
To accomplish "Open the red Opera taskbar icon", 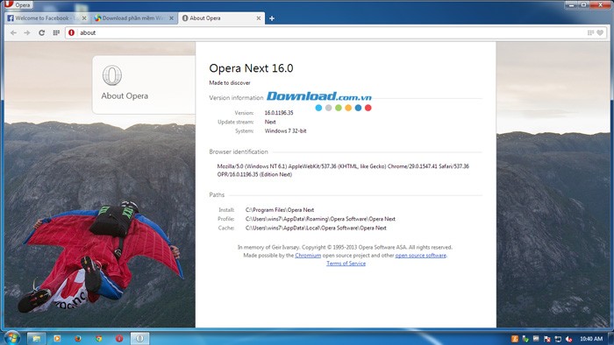I will pos(119,338).
